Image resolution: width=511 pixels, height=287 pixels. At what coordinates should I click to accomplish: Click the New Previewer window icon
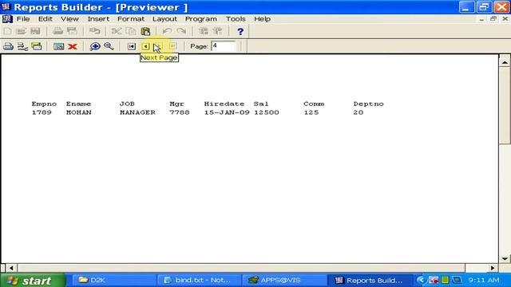coord(58,46)
